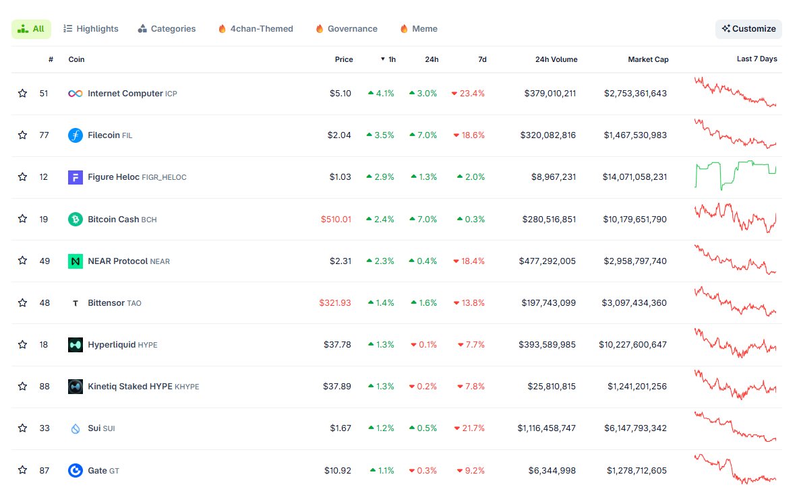This screenshot has height=487, width=799.
Task: Open the Meme category
Action: point(419,29)
